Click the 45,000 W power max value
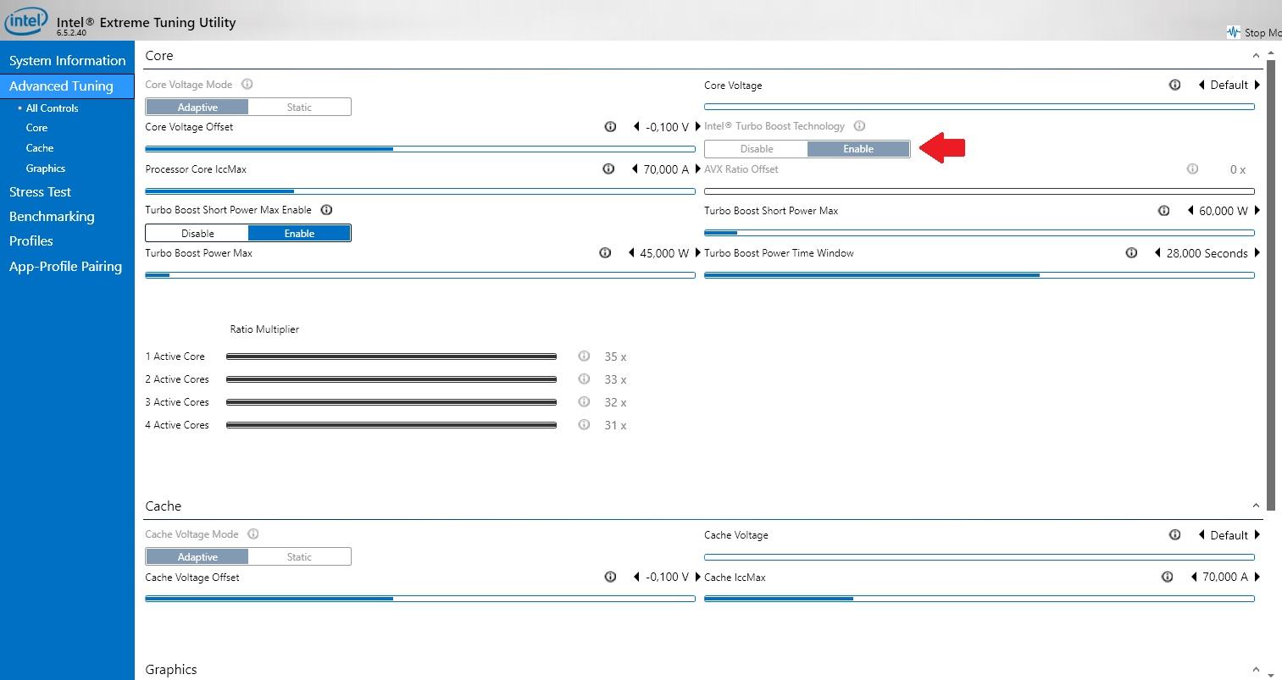The image size is (1282, 680). pos(664,253)
